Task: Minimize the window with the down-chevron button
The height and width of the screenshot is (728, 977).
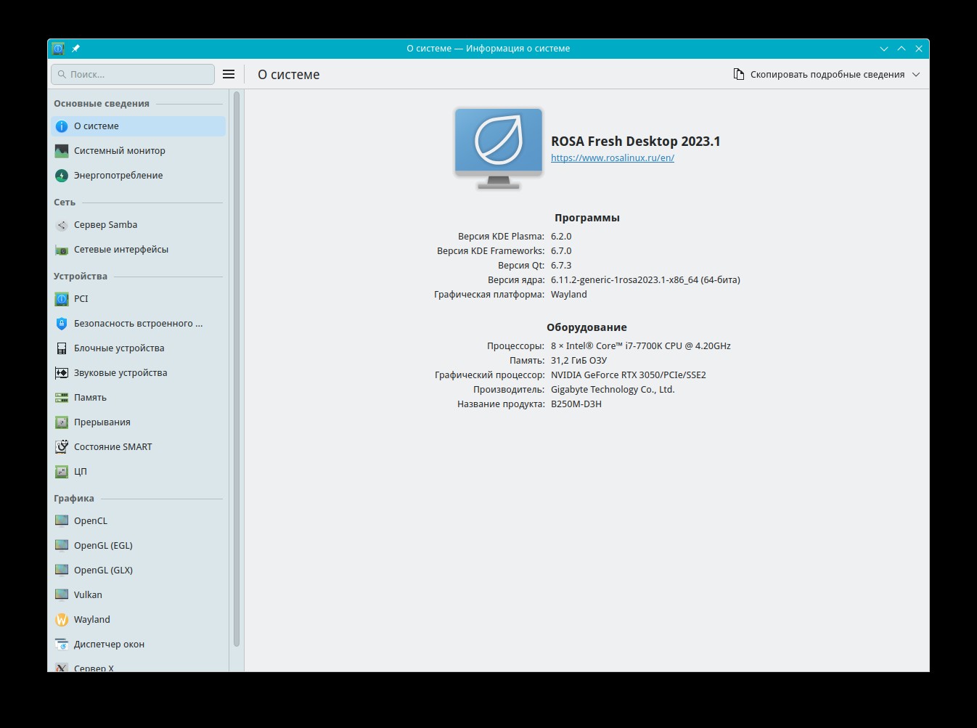Action: click(x=884, y=49)
